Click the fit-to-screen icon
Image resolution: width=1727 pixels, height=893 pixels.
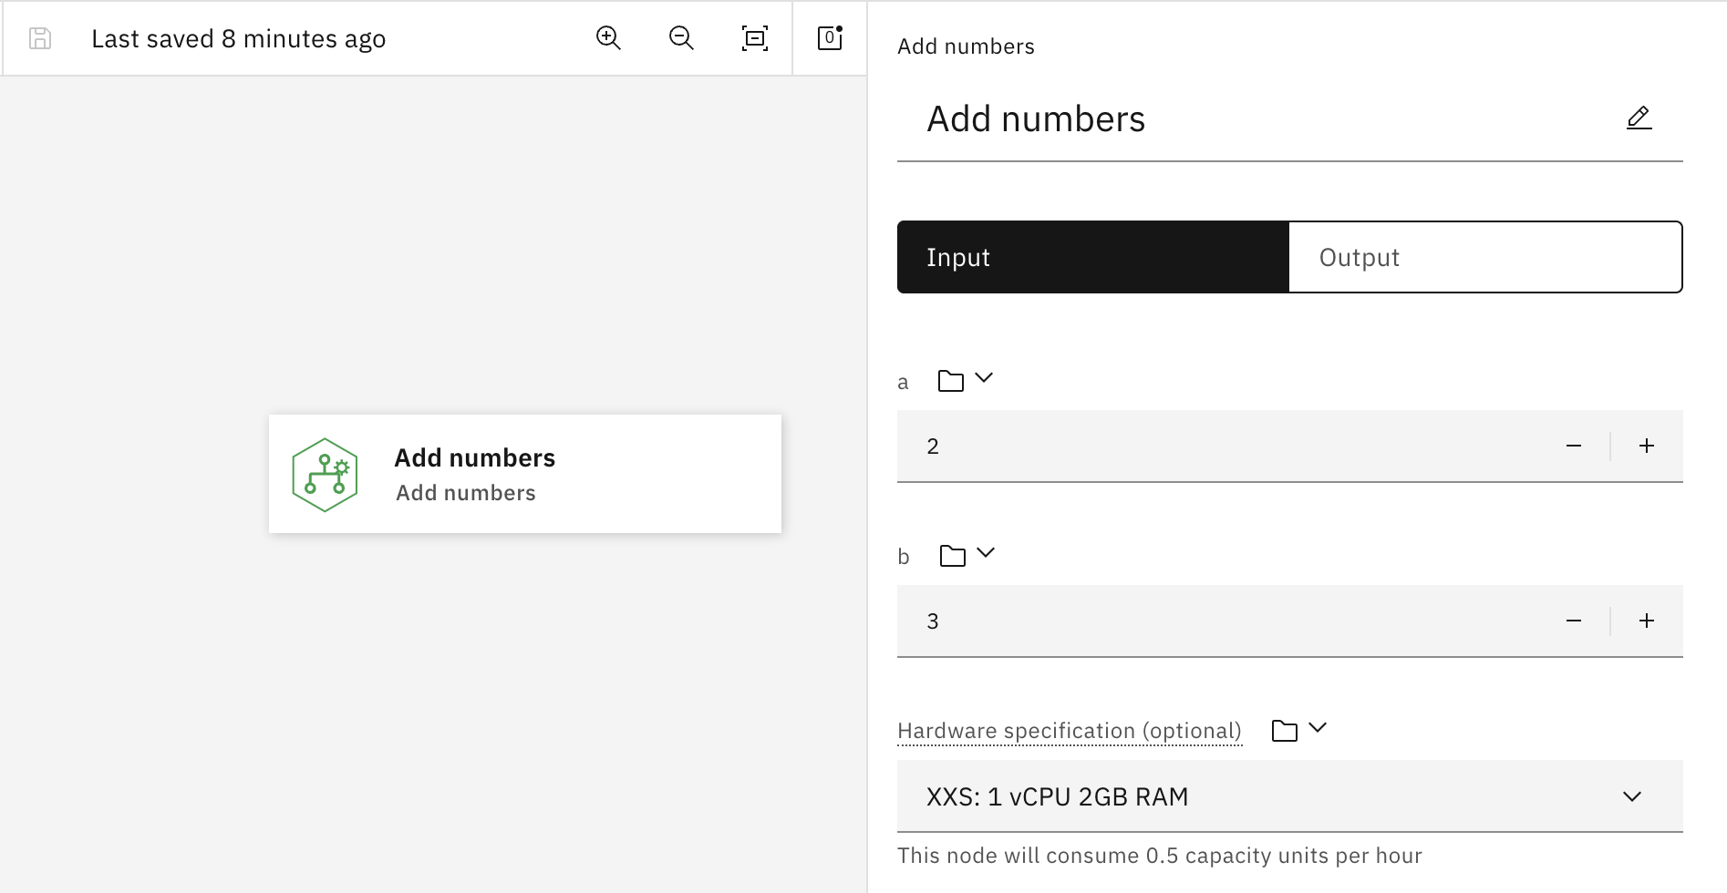click(x=755, y=38)
